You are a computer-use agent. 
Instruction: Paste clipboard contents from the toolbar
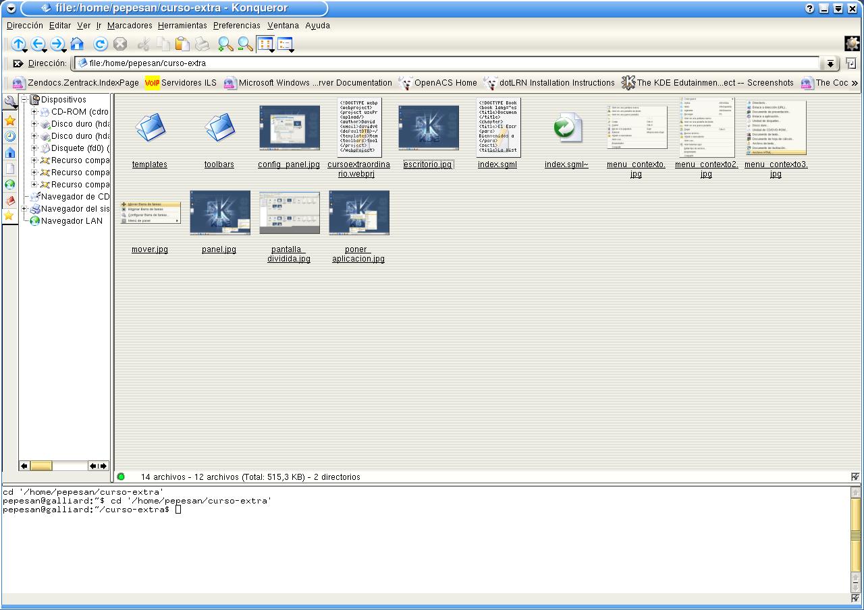click(x=182, y=44)
